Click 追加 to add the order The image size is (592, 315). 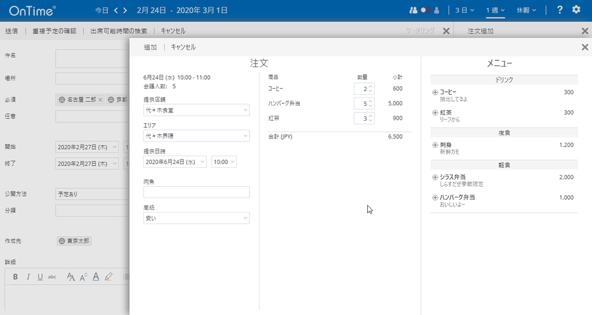[151, 47]
